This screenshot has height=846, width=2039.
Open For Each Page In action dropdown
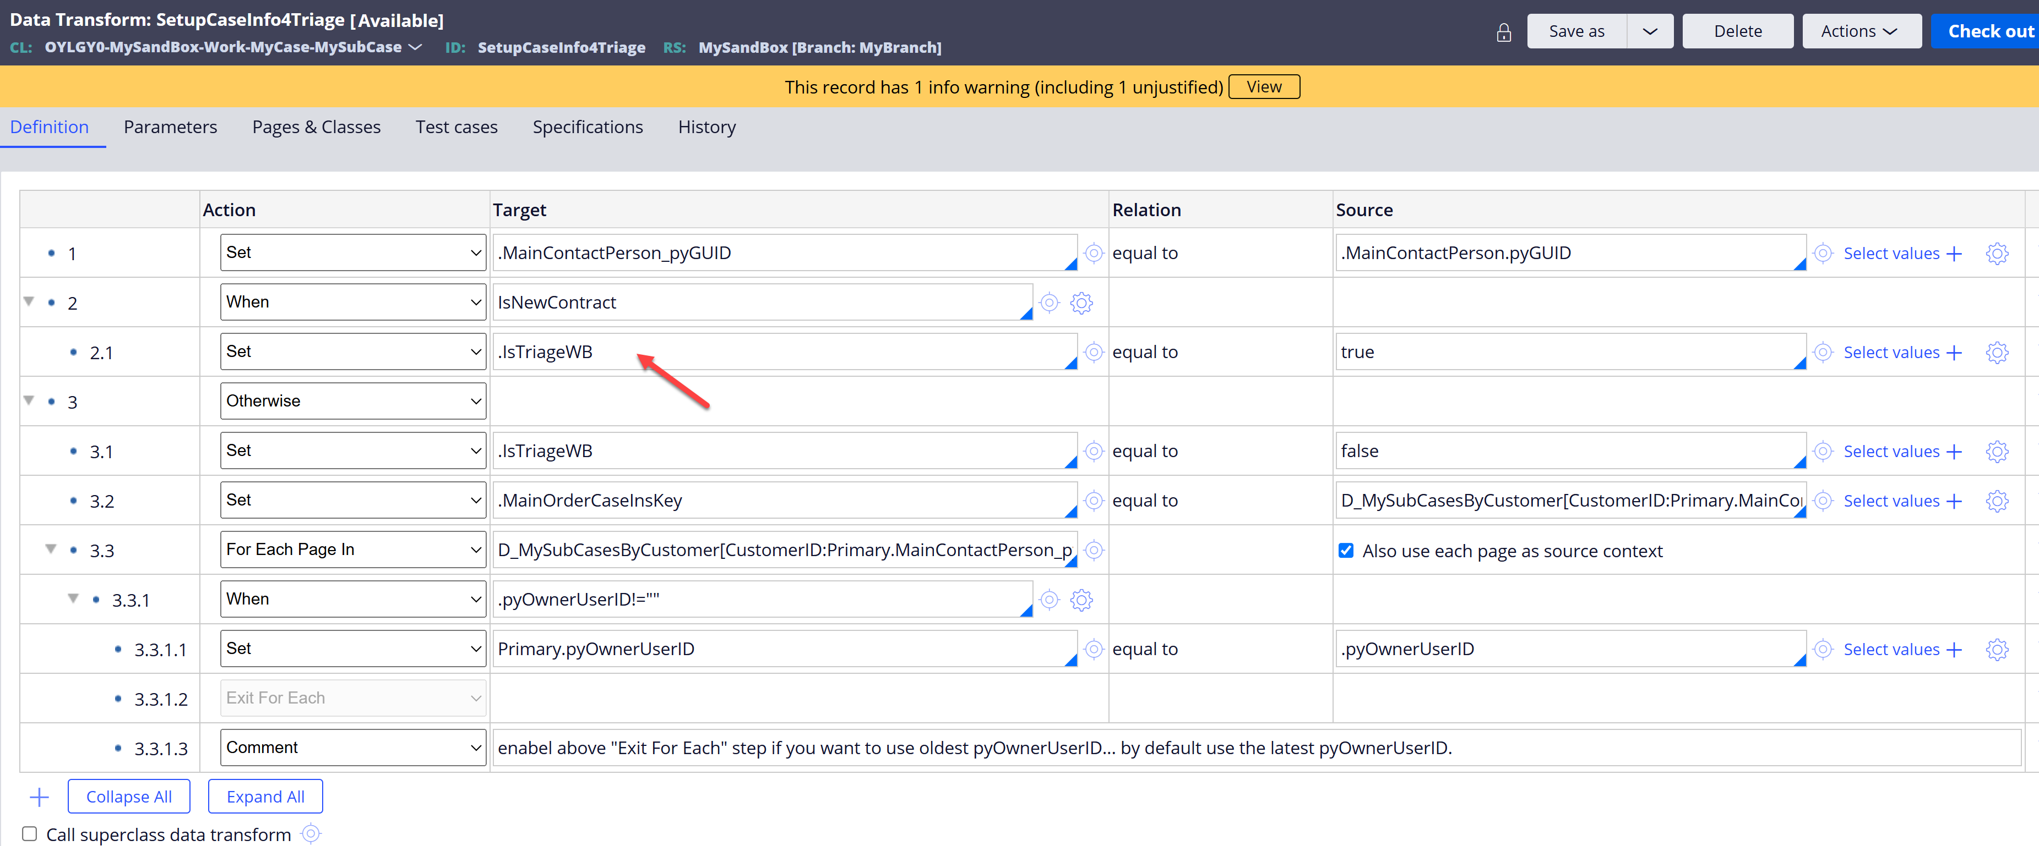[353, 550]
